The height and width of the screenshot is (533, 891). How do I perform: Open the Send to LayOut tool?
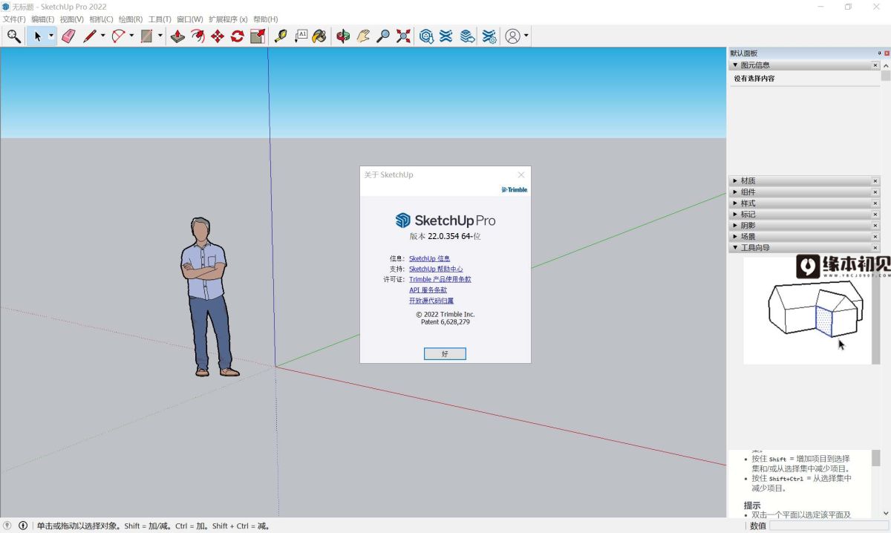[x=467, y=36]
